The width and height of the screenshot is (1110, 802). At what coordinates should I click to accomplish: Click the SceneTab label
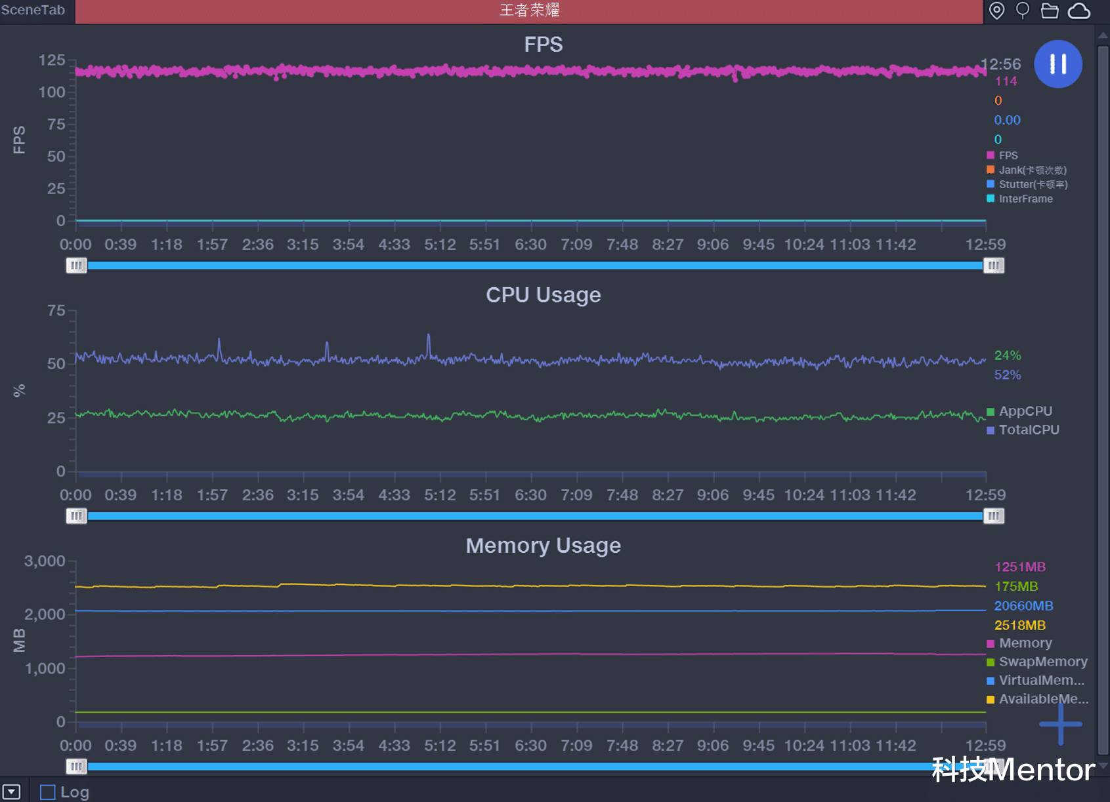coord(33,10)
